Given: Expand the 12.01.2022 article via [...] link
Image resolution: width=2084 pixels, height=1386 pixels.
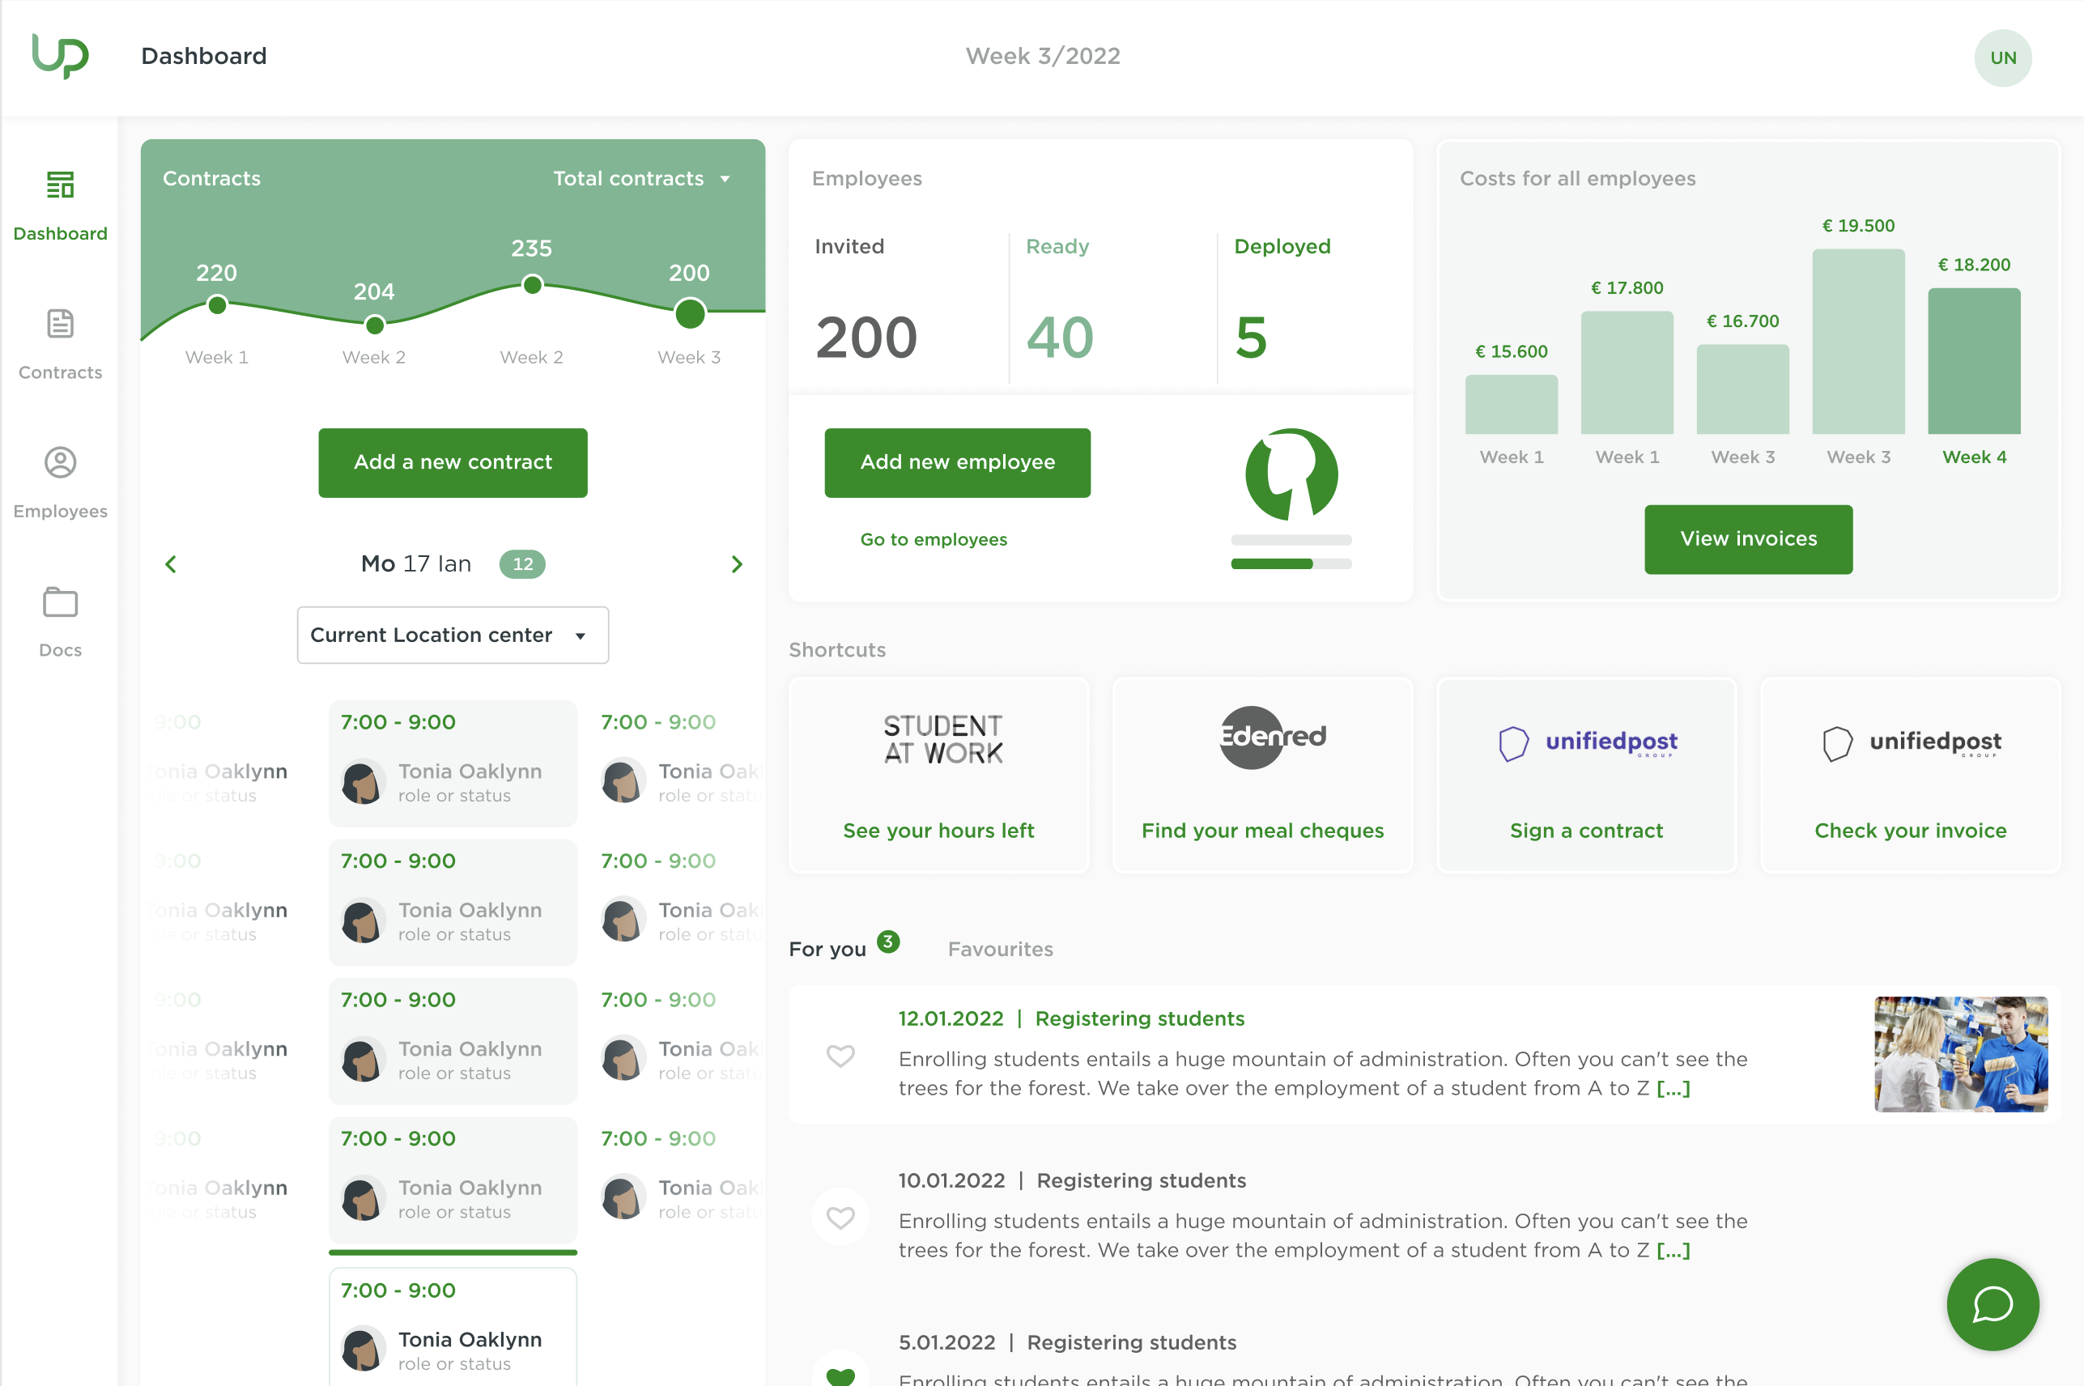Looking at the screenshot, I should 1672,1088.
